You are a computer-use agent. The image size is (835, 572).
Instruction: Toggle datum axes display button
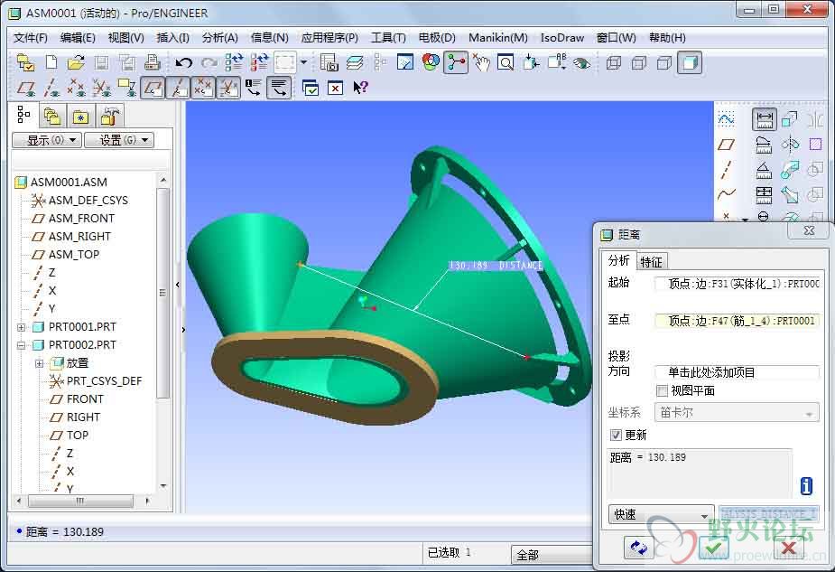tap(178, 88)
